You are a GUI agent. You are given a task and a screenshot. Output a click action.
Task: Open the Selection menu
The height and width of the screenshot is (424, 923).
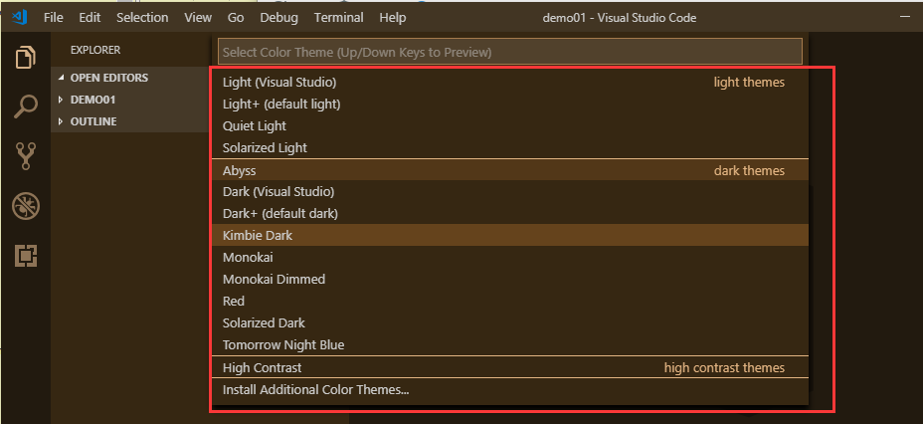coord(141,18)
